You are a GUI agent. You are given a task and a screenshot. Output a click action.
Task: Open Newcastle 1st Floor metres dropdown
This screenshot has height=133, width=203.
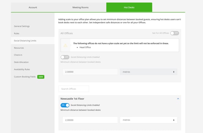coord(148,120)
